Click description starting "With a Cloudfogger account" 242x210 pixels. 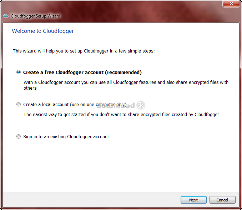126,85
